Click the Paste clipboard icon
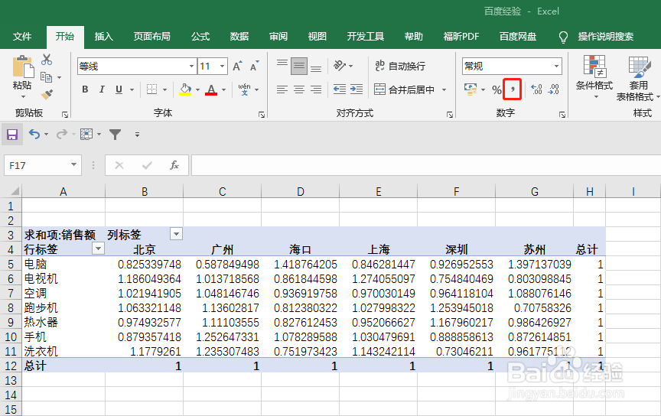The image size is (661, 416). tap(23, 67)
